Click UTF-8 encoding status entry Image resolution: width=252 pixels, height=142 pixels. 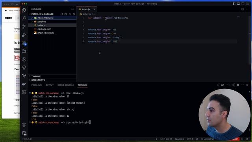pos(190,139)
